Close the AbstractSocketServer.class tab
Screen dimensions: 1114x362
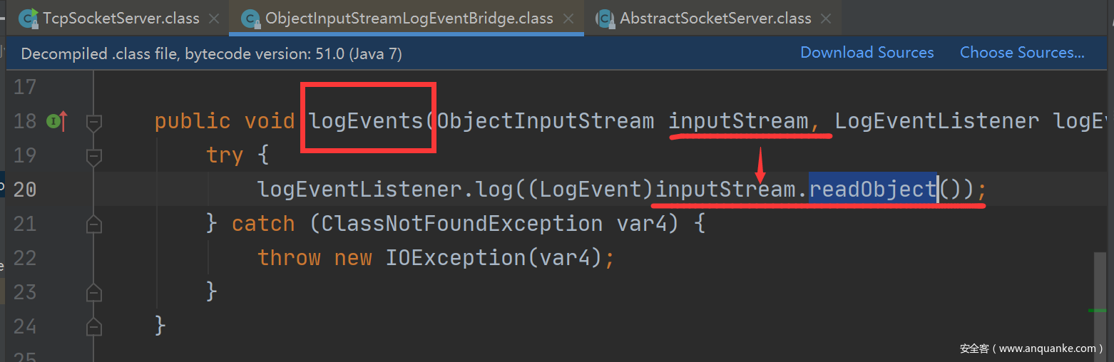(x=827, y=19)
